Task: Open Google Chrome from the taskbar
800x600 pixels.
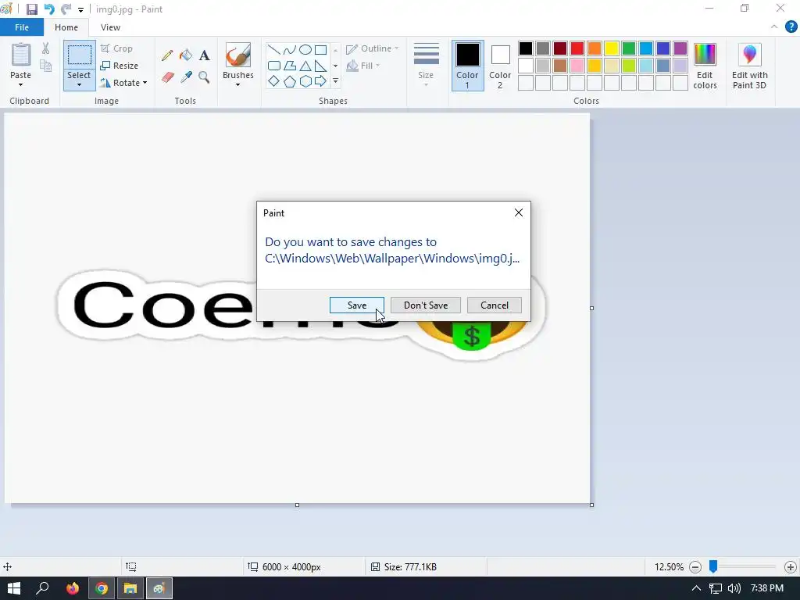Action: pyautogui.click(x=102, y=588)
